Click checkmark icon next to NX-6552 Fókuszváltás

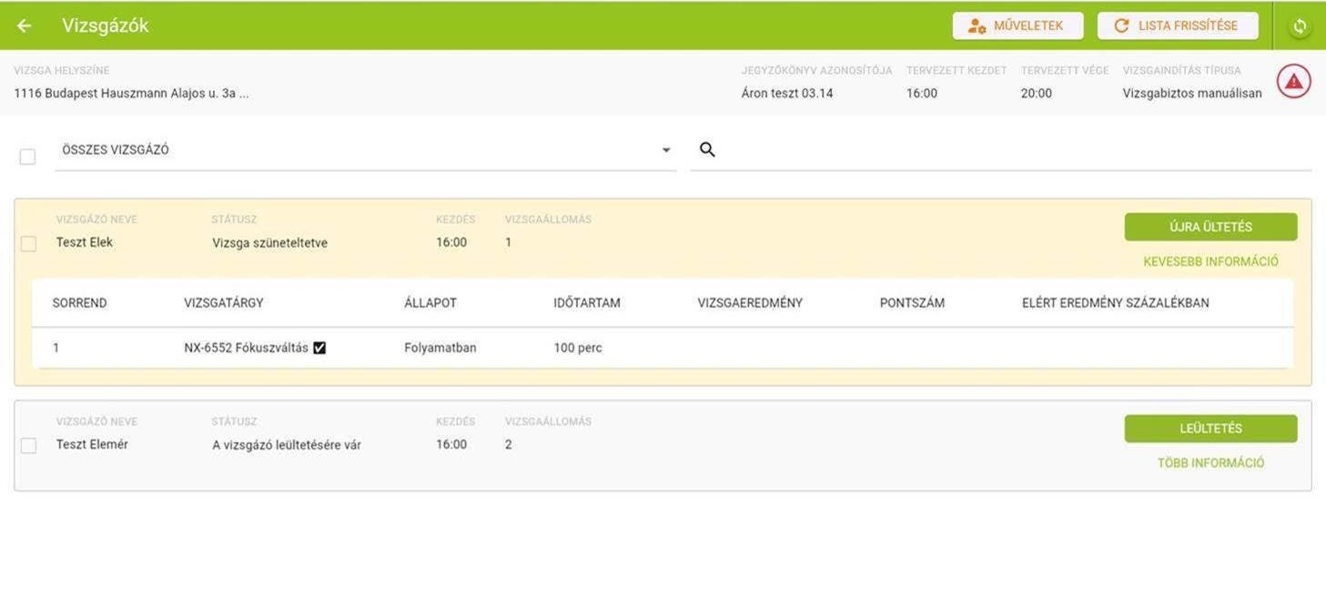(319, 348)
